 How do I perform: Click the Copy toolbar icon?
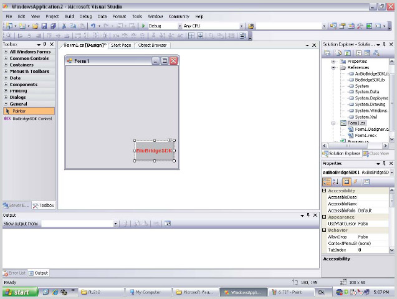click(x=73, y=26)
